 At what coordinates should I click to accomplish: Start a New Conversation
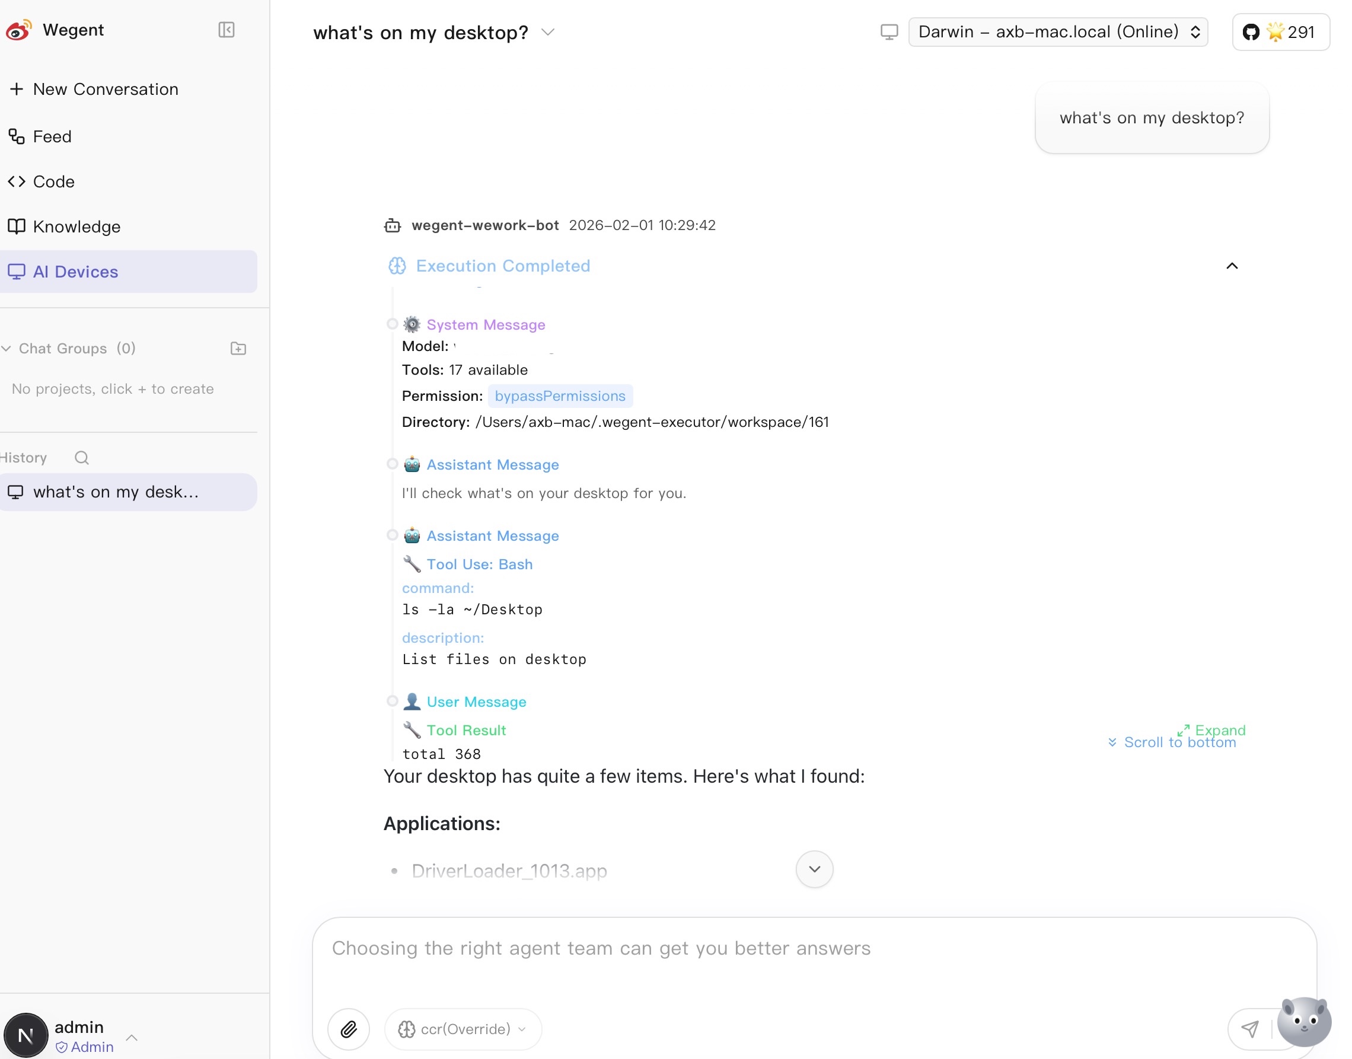(x=106, y=90)
